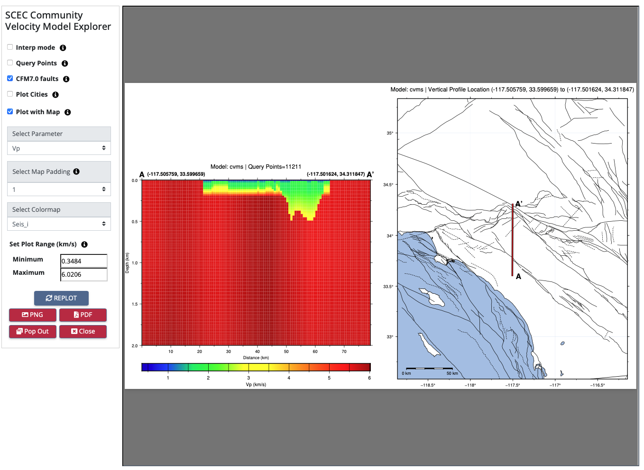The image size is (644, 470).
Task: Click info icon next to Plot Cities
Action: [55, 95]
